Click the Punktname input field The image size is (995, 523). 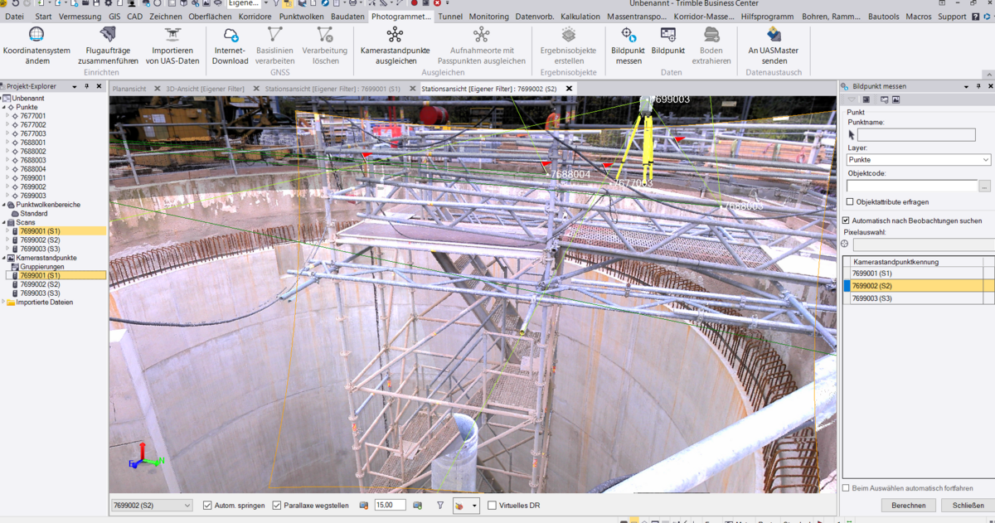(916, 134)
